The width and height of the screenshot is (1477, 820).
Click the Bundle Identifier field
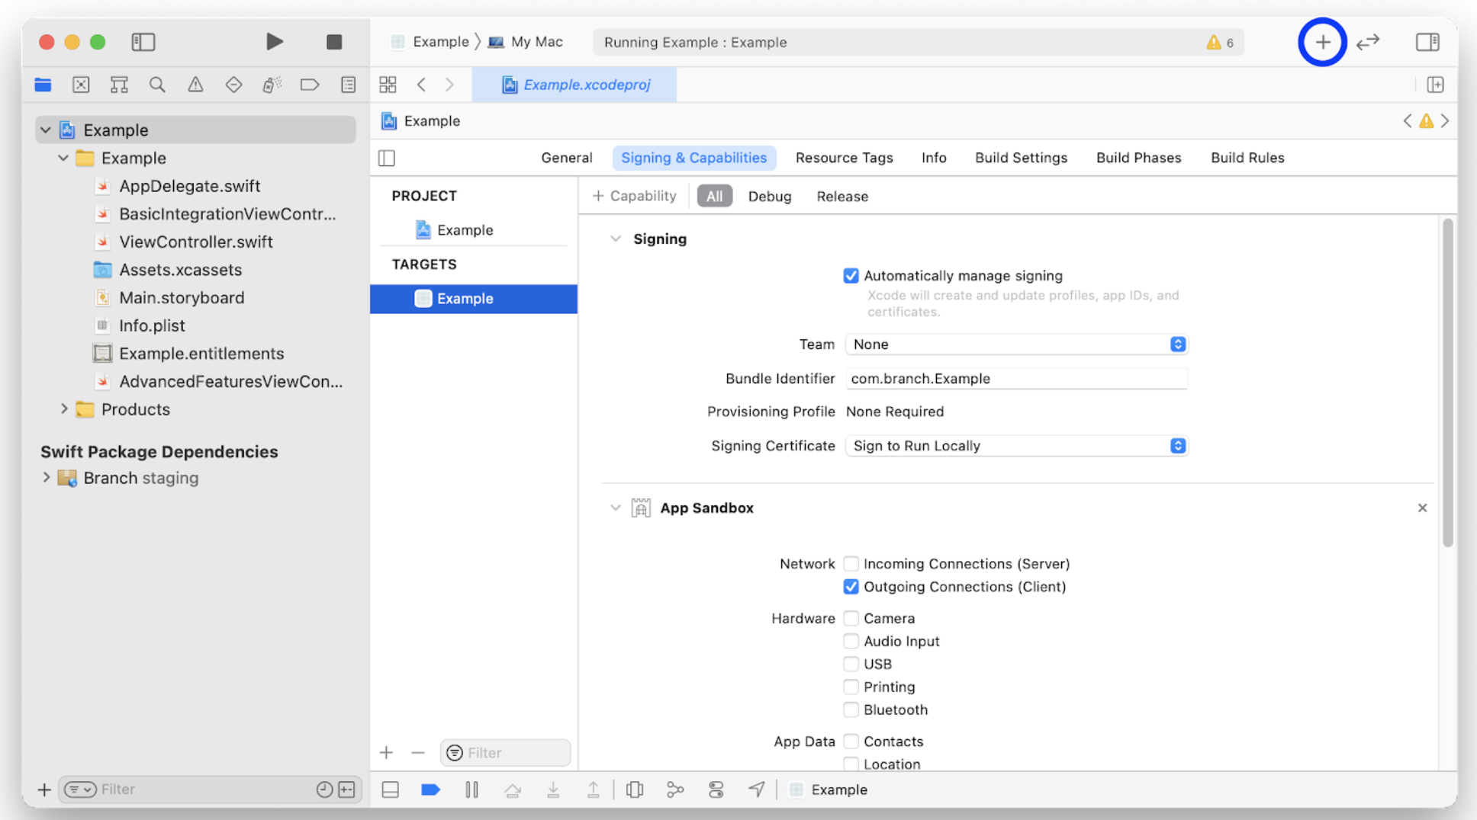[x=1016, y=379]
